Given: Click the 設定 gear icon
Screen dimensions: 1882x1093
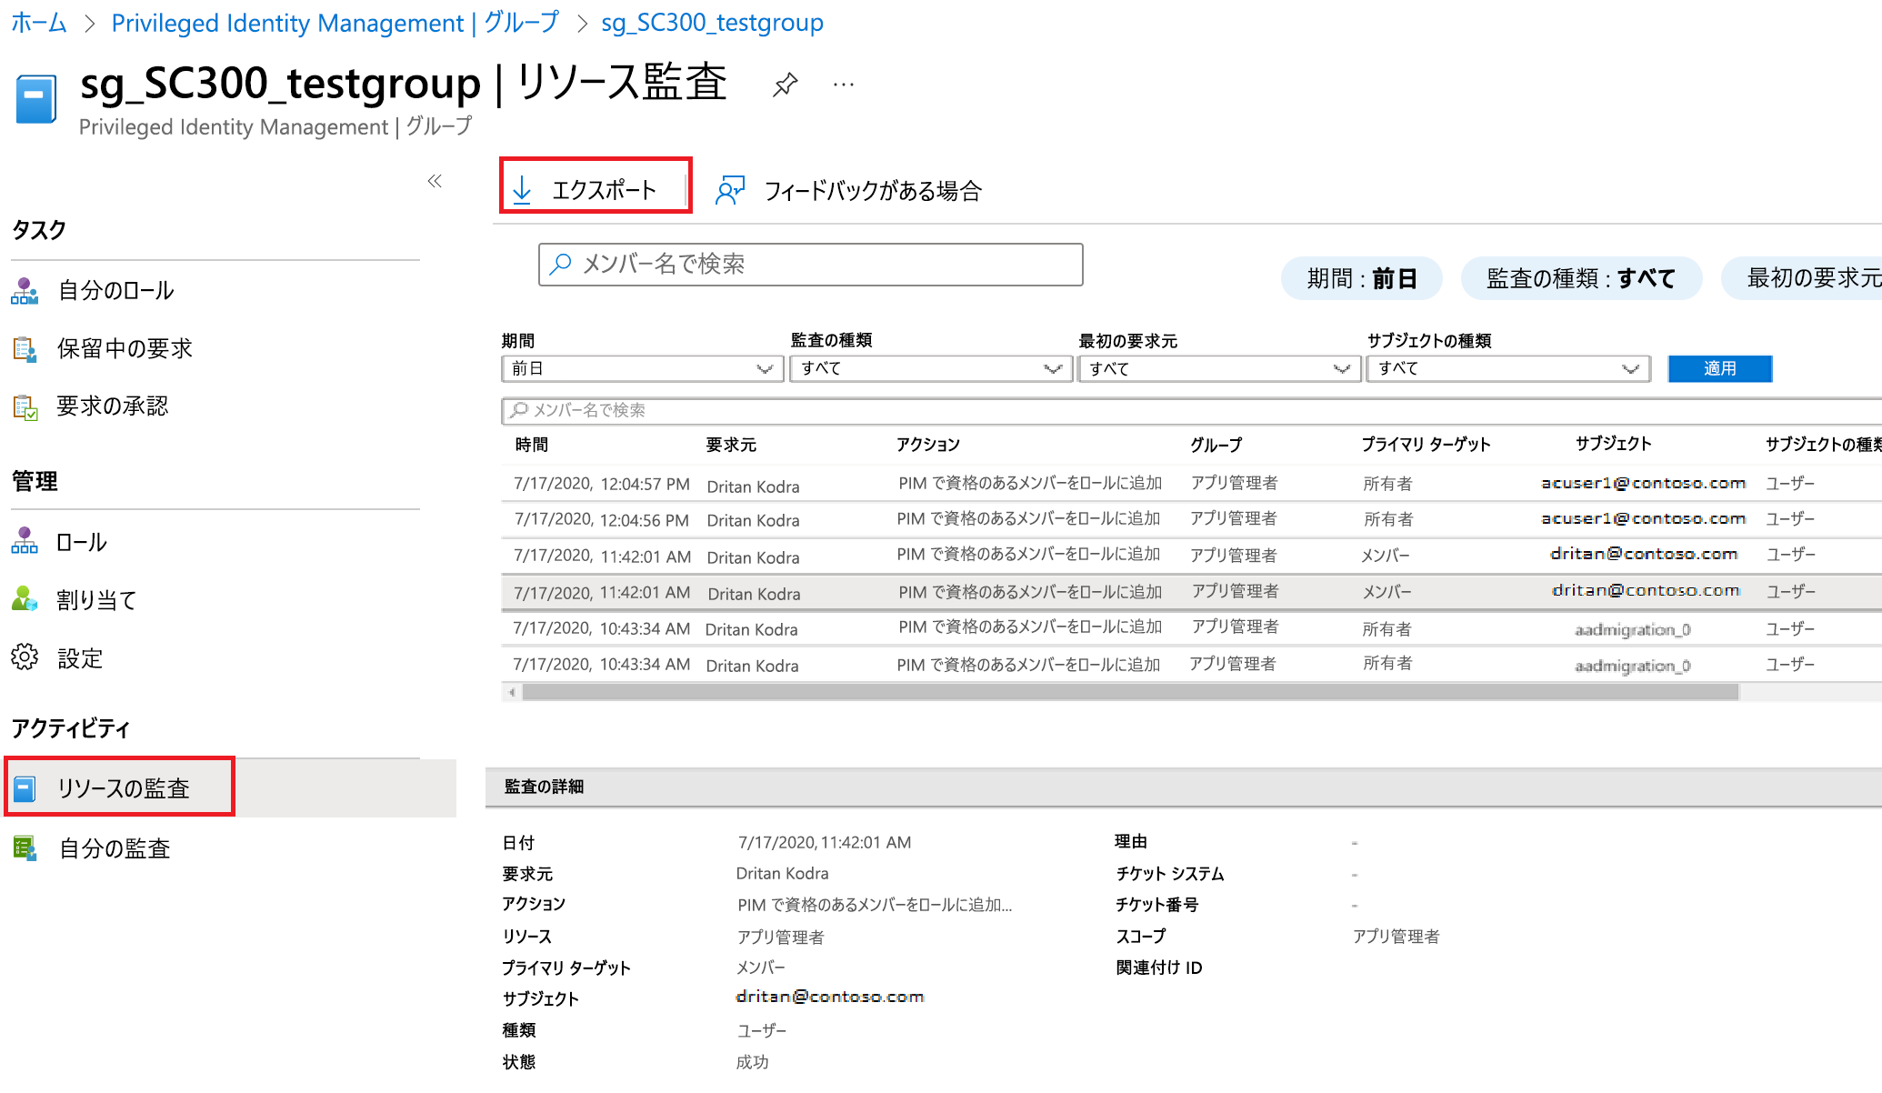Looking at the screenshot, I should 25,657.
